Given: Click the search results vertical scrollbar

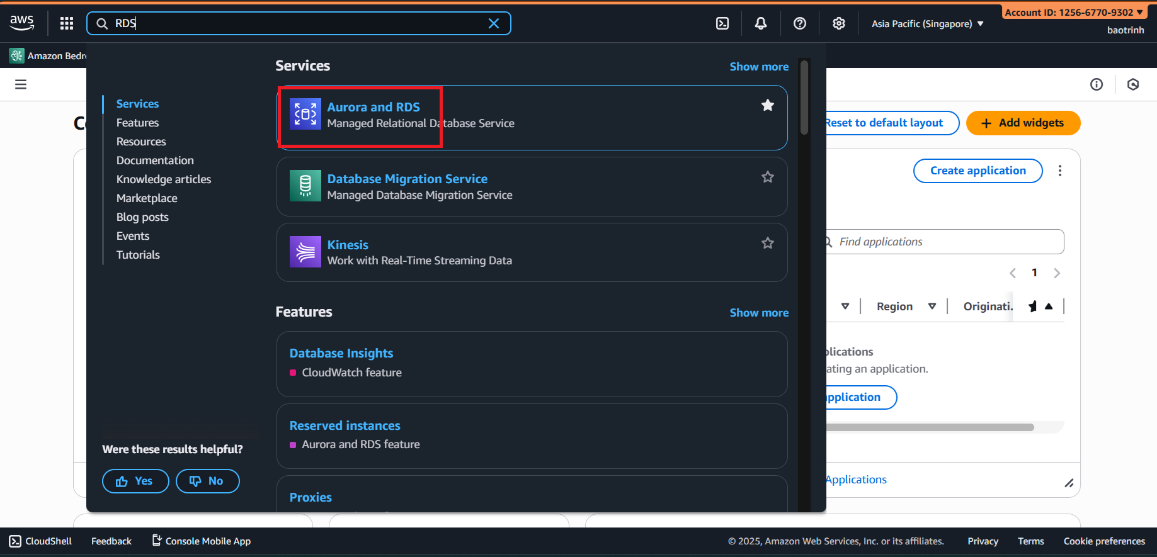Looking at the screenshot, I should pos(804,98).
